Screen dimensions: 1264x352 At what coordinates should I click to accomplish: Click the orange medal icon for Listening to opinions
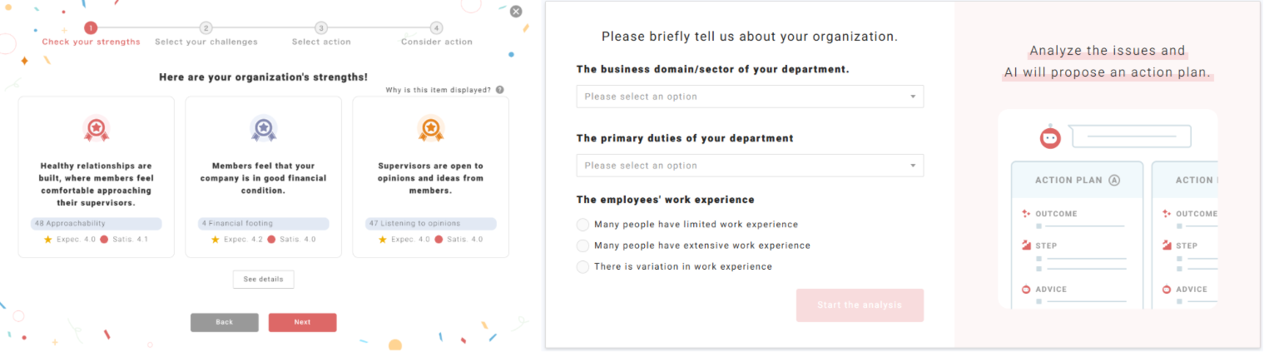(x=430, y=129)
